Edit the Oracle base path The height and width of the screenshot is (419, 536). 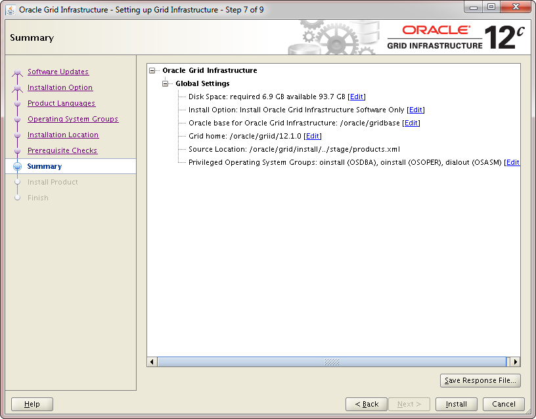tap(411, 123)
